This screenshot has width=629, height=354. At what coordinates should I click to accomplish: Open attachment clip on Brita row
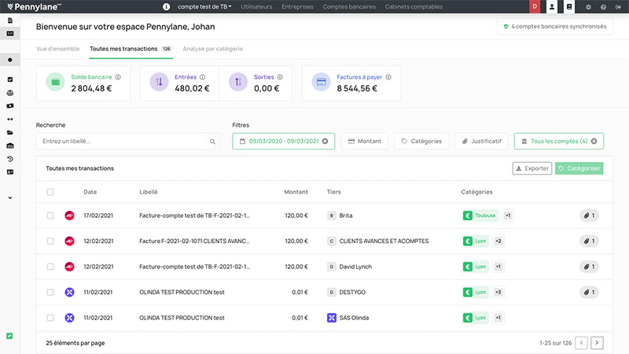[x=590, y=216]
